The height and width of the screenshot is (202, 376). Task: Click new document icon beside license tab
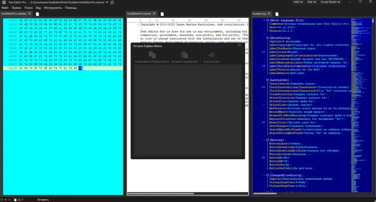pos(162,14)
